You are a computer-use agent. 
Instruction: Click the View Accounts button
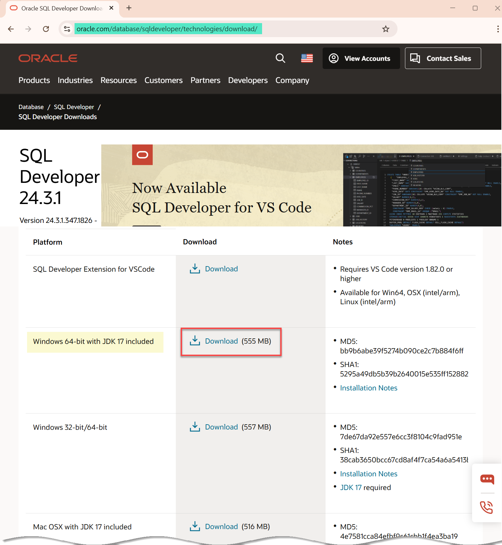(361, 58)
